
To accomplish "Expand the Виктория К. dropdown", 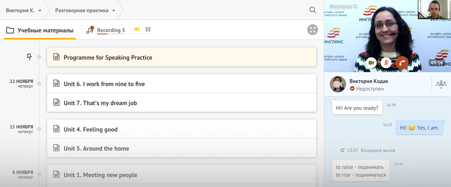I will [x=40, y=10].
